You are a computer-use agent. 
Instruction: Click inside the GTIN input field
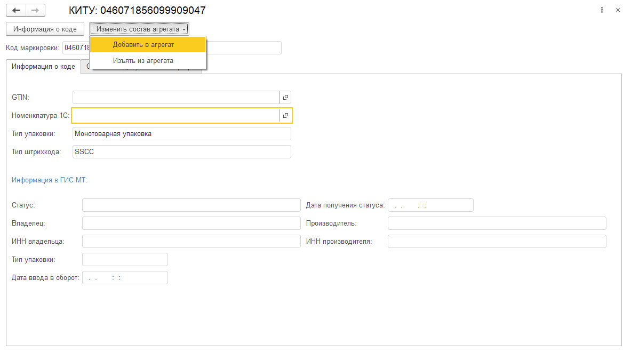(x=176, y=98)
